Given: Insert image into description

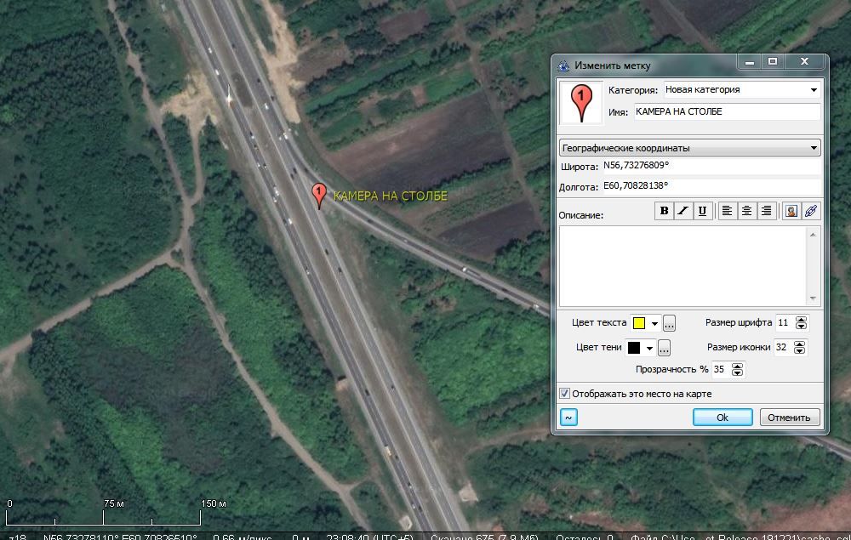Looking at the screenshot, I should coord(791,212).
